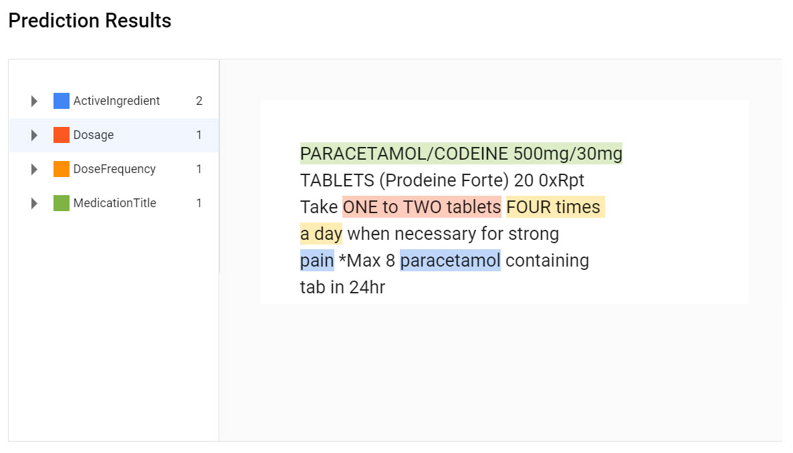Click highlighted 'a day' text
The width and height of the screenshot is (793, 453).
pyautogui.click(x=321, y=234)
